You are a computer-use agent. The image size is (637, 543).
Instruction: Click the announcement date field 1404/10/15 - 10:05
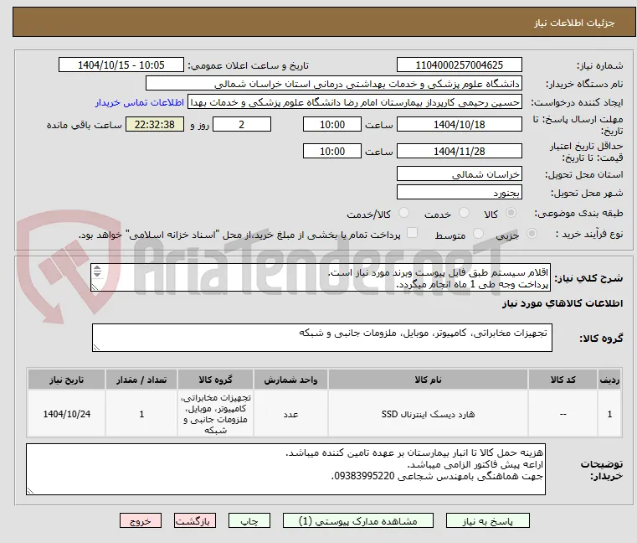(121, 65)
